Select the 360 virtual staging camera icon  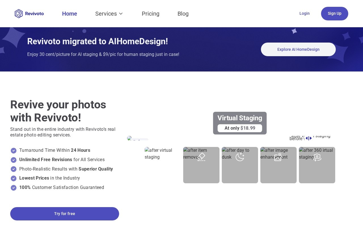317,157
